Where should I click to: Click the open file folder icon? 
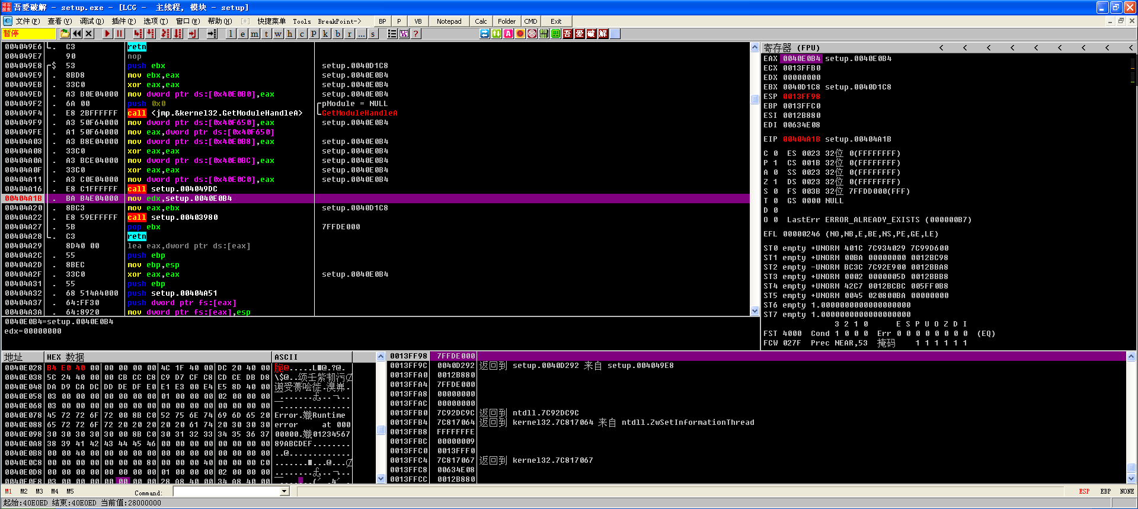point(65,34)
